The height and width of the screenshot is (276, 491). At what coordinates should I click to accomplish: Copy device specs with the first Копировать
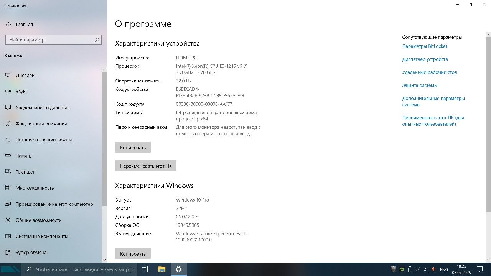(x=133, y=147)
